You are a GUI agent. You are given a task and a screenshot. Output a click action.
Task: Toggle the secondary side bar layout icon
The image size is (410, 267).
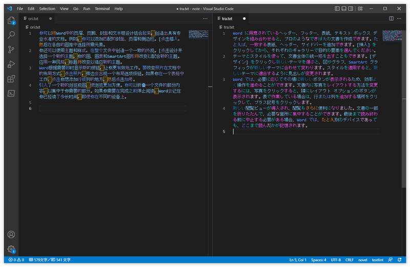351,9
